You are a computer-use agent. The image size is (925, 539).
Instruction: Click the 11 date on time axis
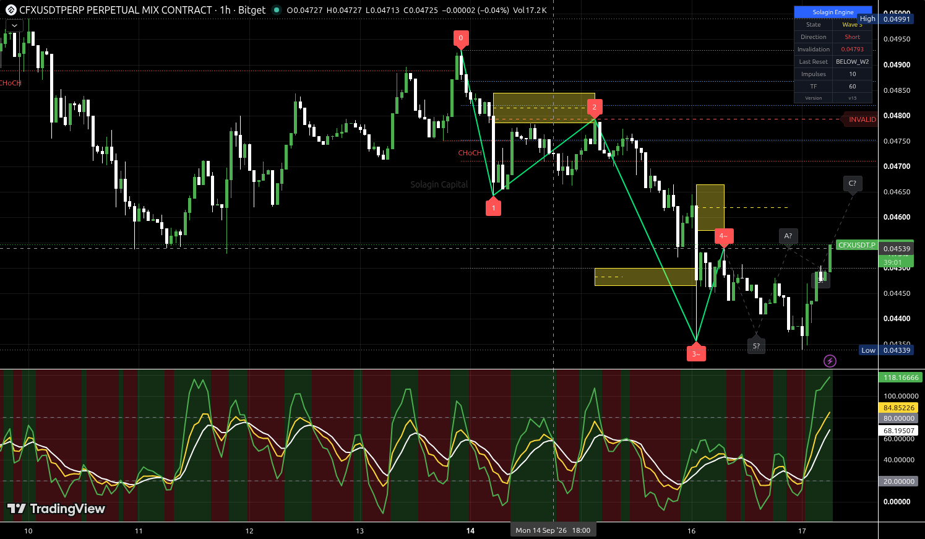coord(139,530)
